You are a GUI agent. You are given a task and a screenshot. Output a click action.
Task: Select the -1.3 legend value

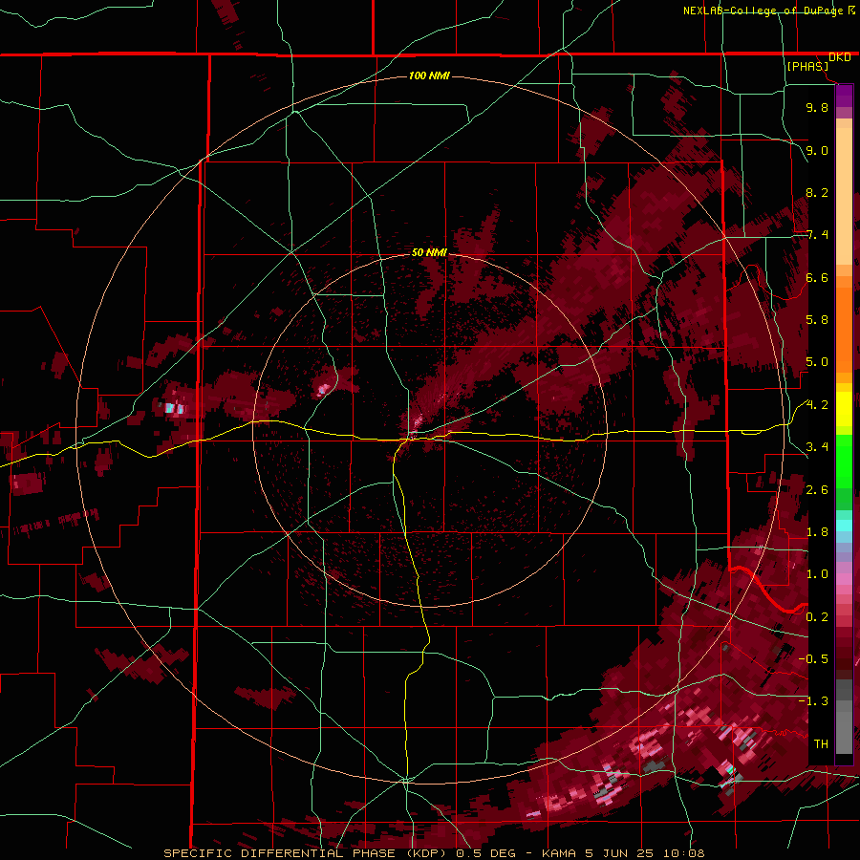pos(813,701)
